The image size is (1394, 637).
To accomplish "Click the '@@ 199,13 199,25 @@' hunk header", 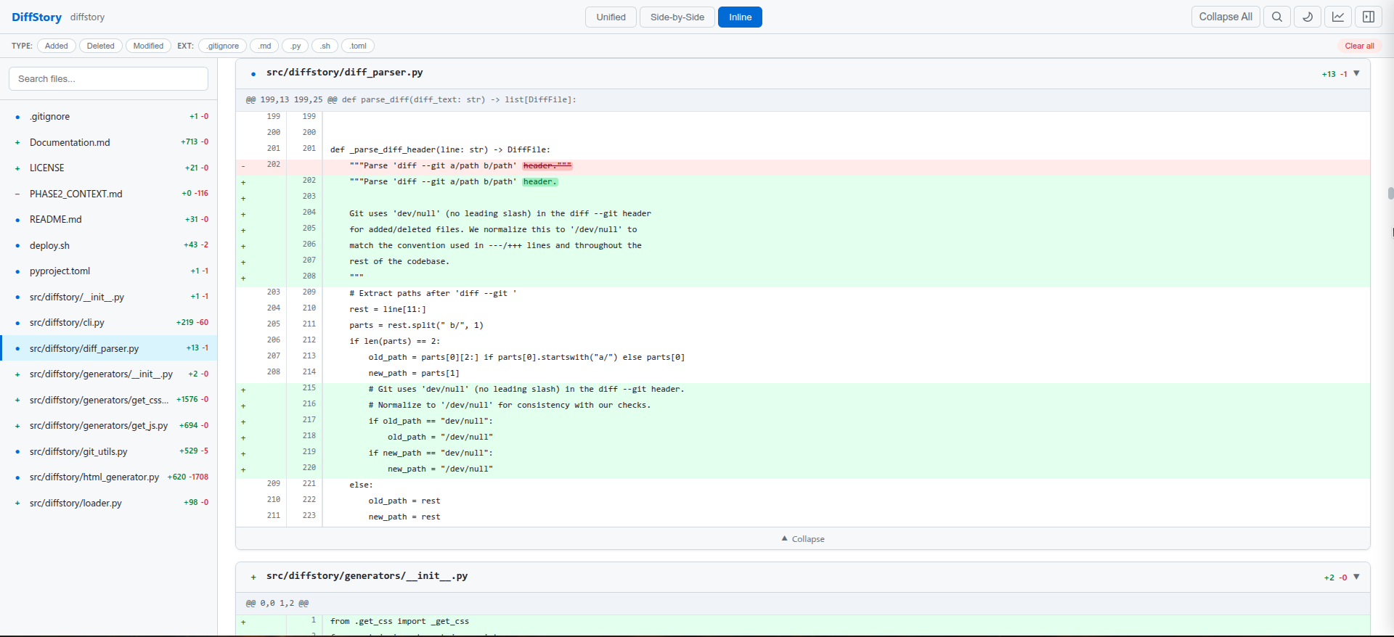I will point(802,99).
